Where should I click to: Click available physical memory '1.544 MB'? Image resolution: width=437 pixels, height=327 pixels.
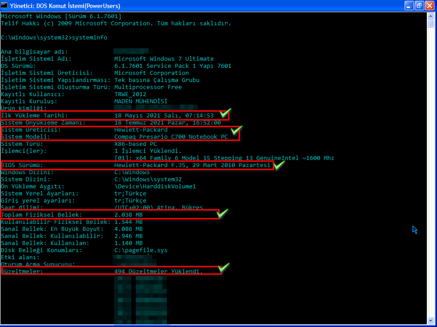click(129, 222)
